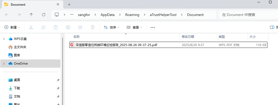This screenshot has height=105, width=278.
Task: Expand chevron after aTrustHelperTool in breadcrumb
Action: coord(182,15)
